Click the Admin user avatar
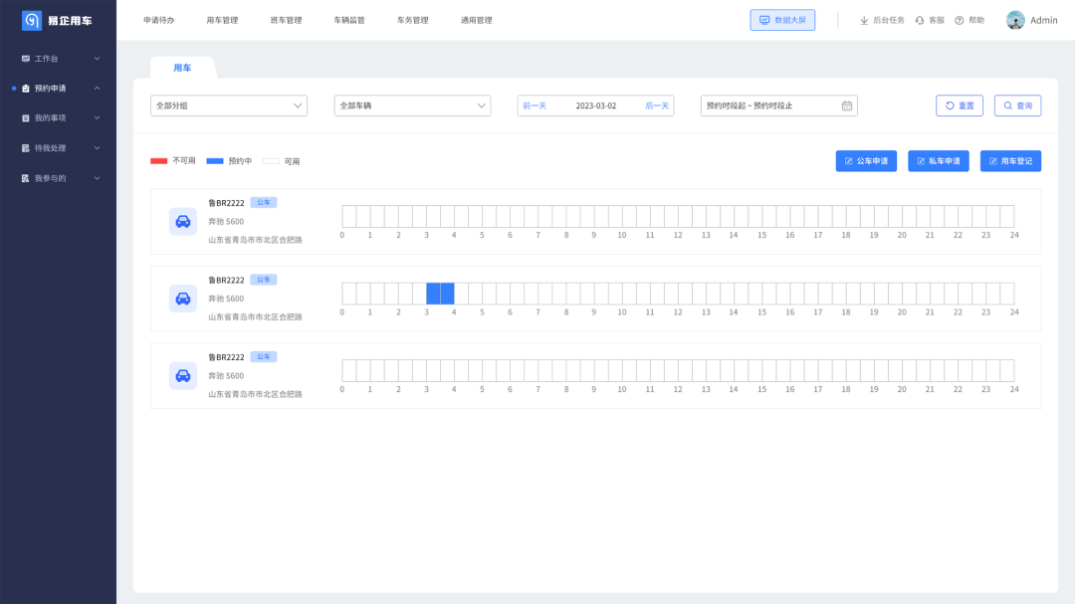The height and width of the screenshot is (604, 1075). pyautogui.click(x=1015, y=20)
